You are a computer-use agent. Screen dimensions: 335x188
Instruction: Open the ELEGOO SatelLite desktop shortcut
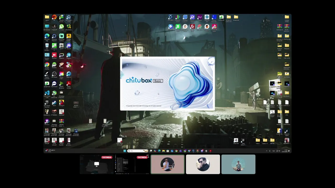click(192, 18)
